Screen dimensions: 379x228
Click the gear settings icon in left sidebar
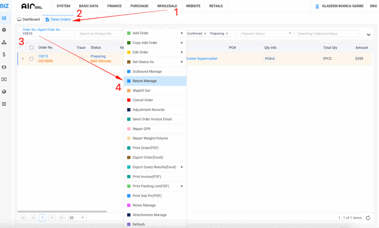(x=4, y=30)
